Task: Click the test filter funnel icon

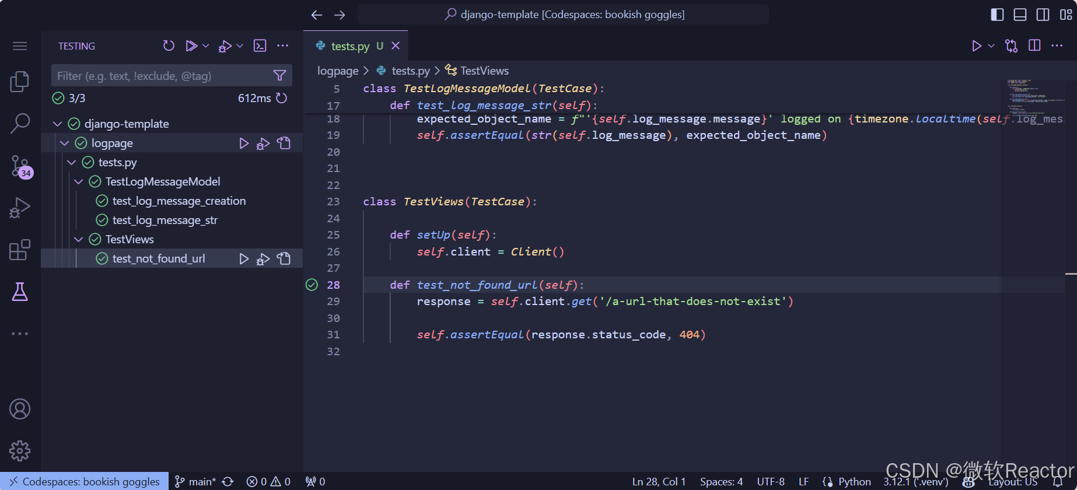Action: (279, 75)
